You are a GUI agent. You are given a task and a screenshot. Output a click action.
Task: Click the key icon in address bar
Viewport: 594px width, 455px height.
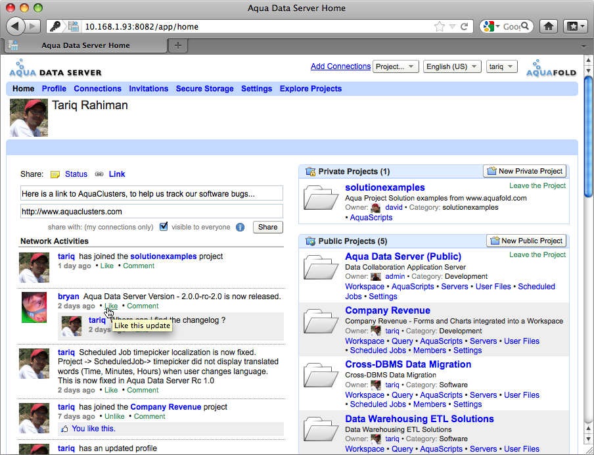pos(56,26)
